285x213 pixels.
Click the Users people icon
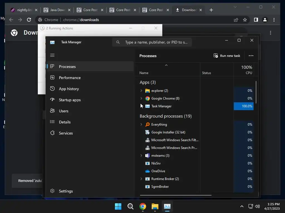[x=52, y=111]
